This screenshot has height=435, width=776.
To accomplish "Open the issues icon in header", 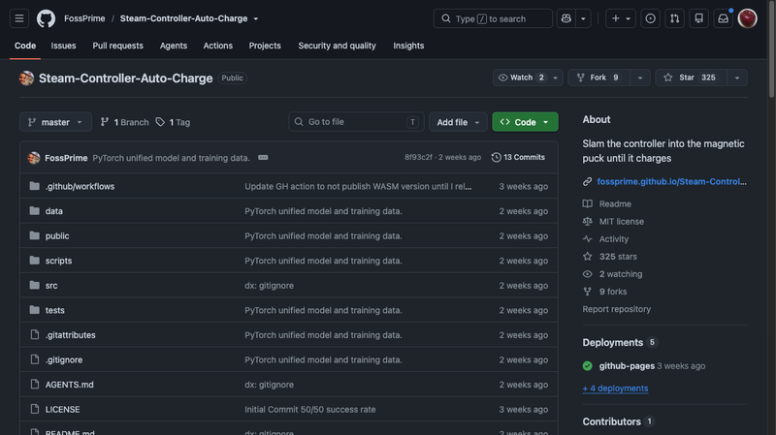I will tap(650, 18).
